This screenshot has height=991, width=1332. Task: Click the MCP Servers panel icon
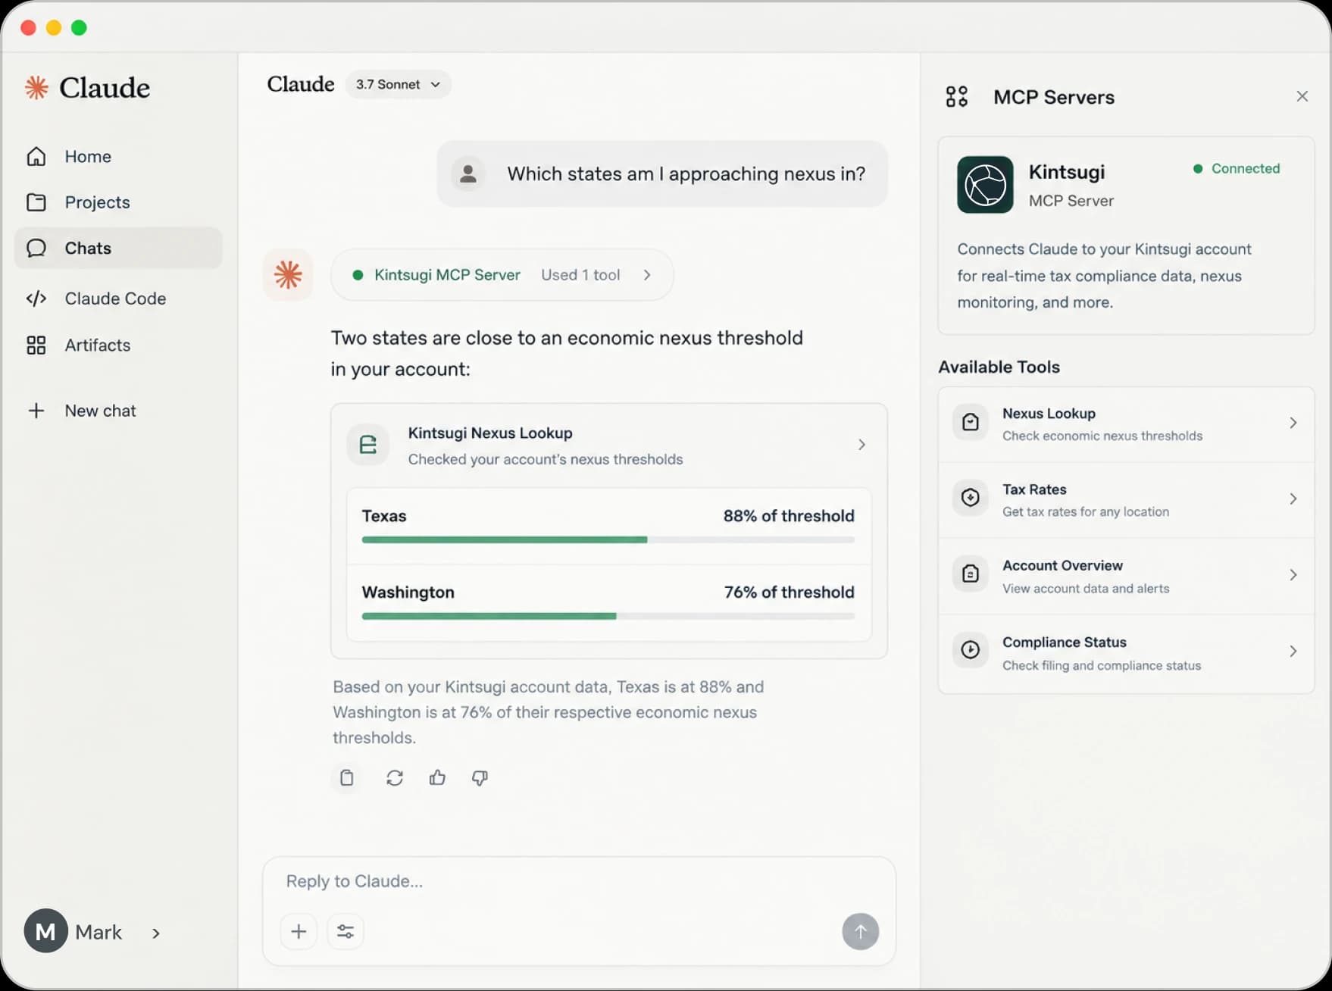pyautogui.click(x=957, y=96)
